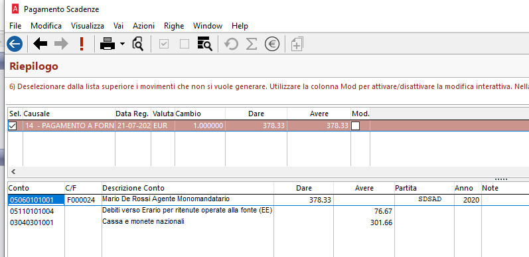Viewport: 529px width, 257px height.
Task: Select account row 03040301001
Action: 32,223
